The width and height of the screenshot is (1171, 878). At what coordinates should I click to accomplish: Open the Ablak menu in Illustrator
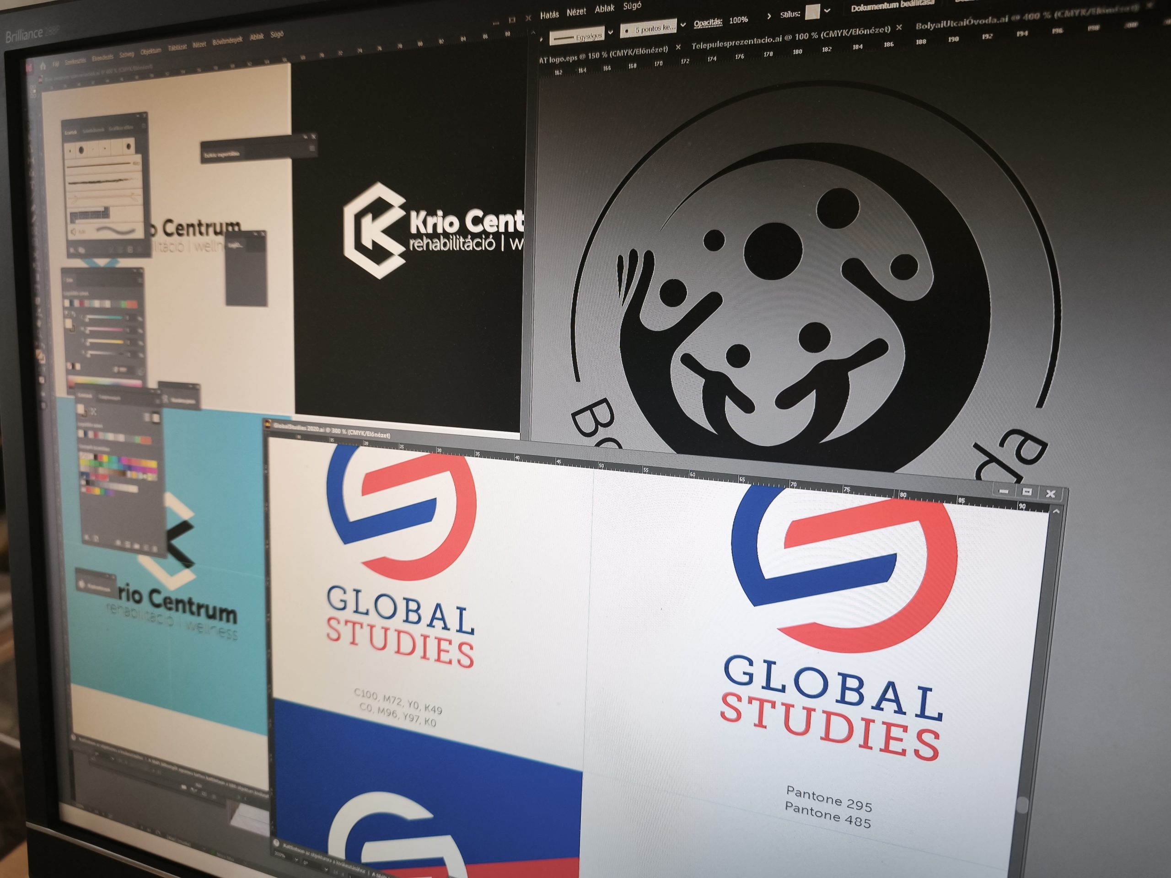[604, 9]
